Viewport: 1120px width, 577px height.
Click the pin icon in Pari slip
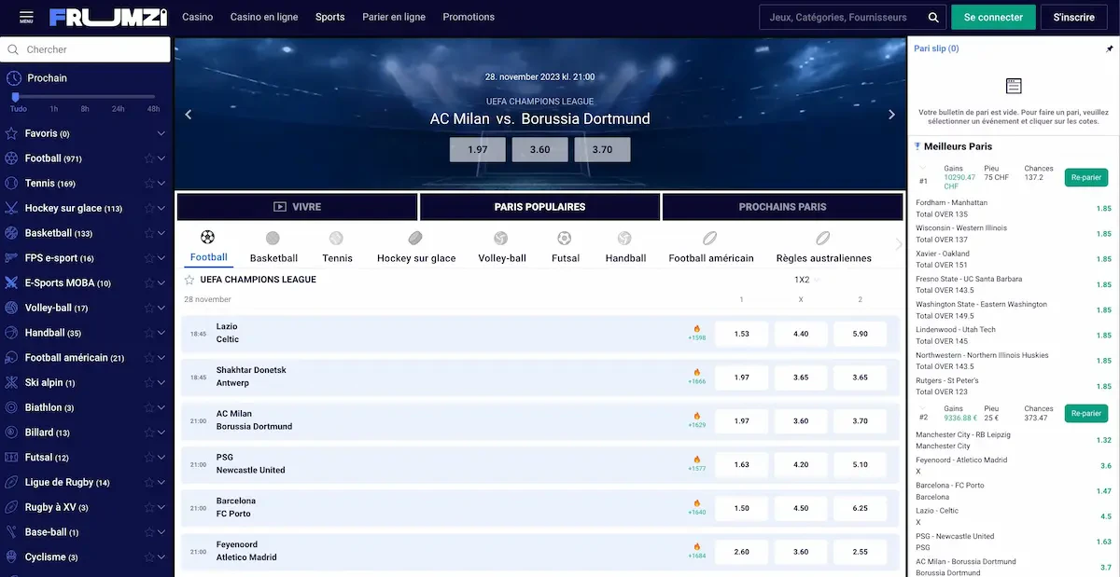pyautogui.click(x=1109, y=48)
